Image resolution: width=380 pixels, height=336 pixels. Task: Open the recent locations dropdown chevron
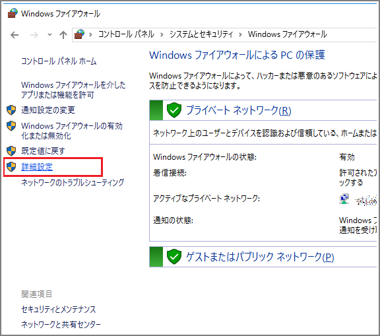(x=49, y=35)
